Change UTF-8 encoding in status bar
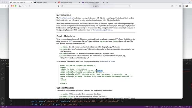The height and width of the screenshot is (108, 192). 163,107
